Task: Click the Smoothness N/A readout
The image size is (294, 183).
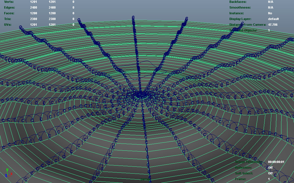Action: (x=270, y=7)
